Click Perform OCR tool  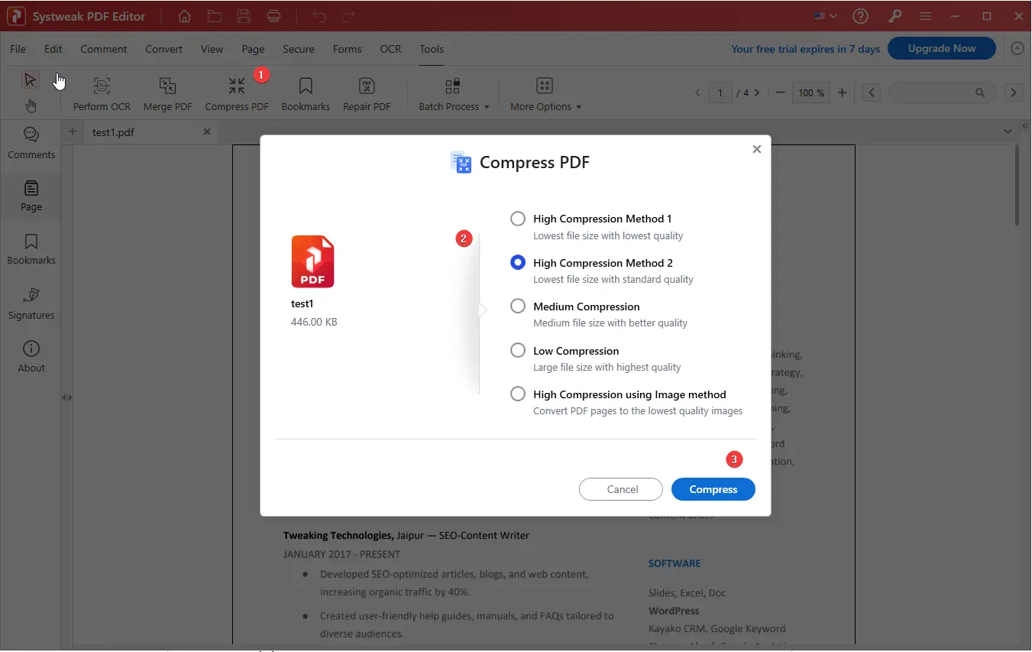(x=102, y=95)
